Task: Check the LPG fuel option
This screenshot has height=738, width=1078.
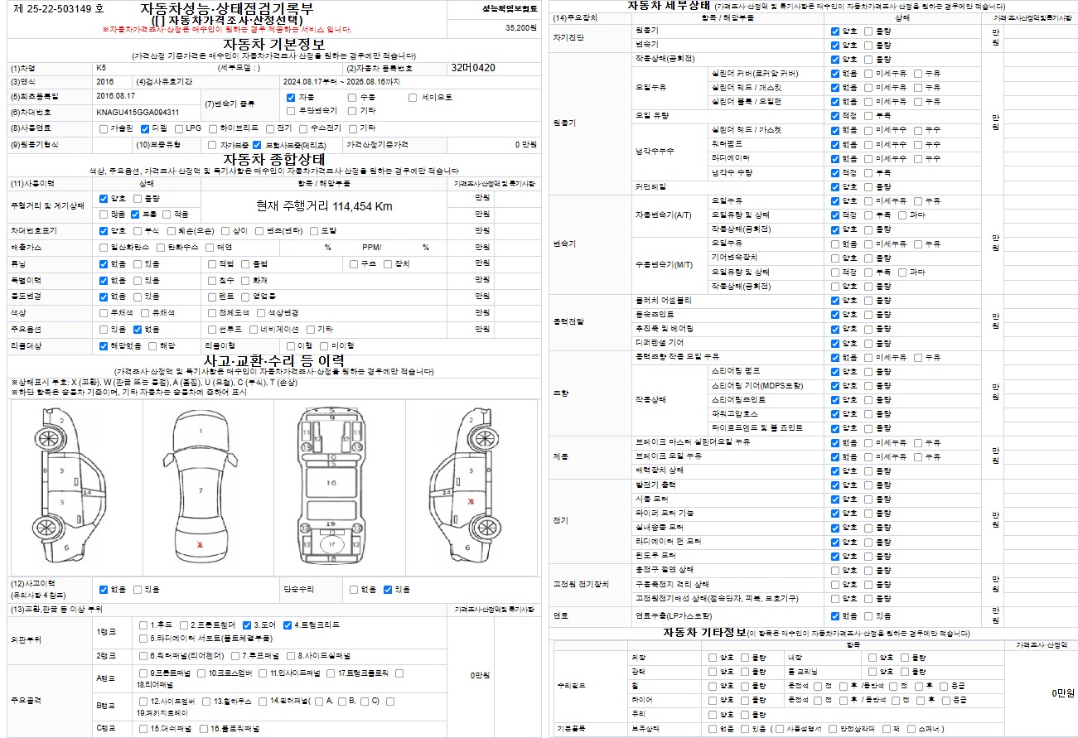Action: coord(178,128)
